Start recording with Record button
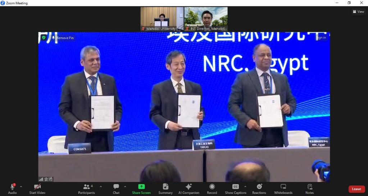368x196 pixels. [212, 189]
